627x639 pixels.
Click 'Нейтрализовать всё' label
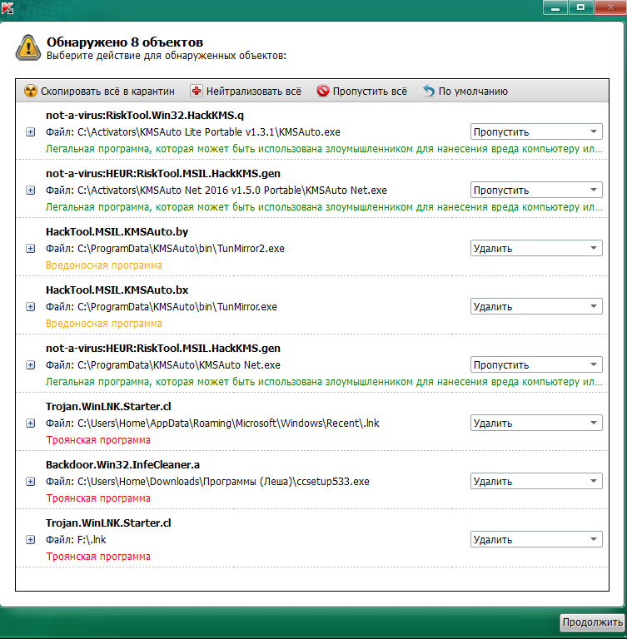pyautogui.click(x=253, y=92)
